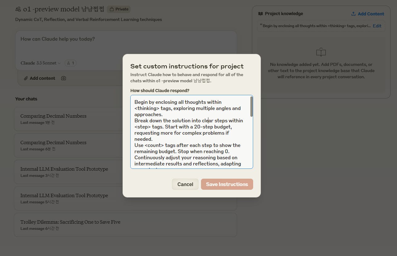397x256 pixels.
Task: Open the Trolley Dilemma chat
Action: tap(125, 225)
